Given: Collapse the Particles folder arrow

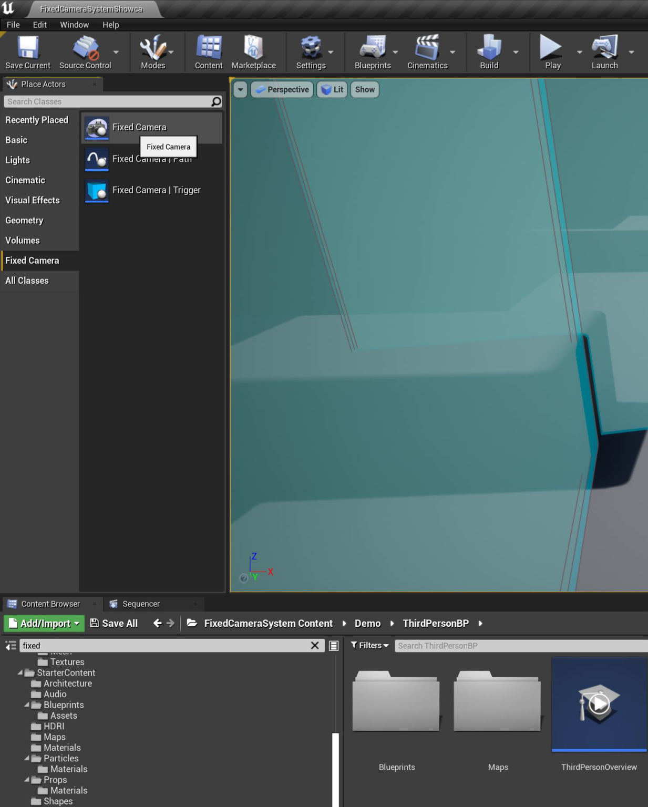Looking at the screenshot, I should pos(27,758).
